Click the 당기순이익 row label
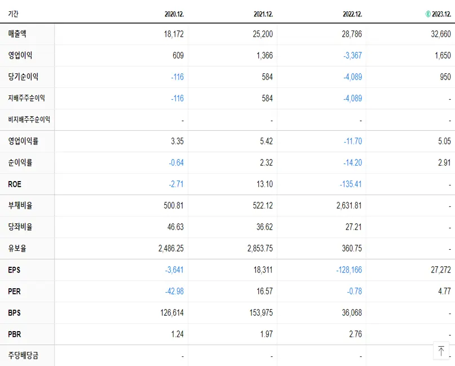Viewport: 455px width, 366px height. point(23,77)
